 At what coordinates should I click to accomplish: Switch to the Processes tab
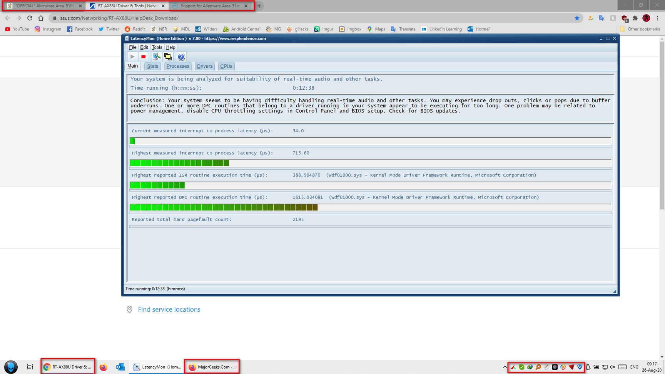(x=178, y=66)
